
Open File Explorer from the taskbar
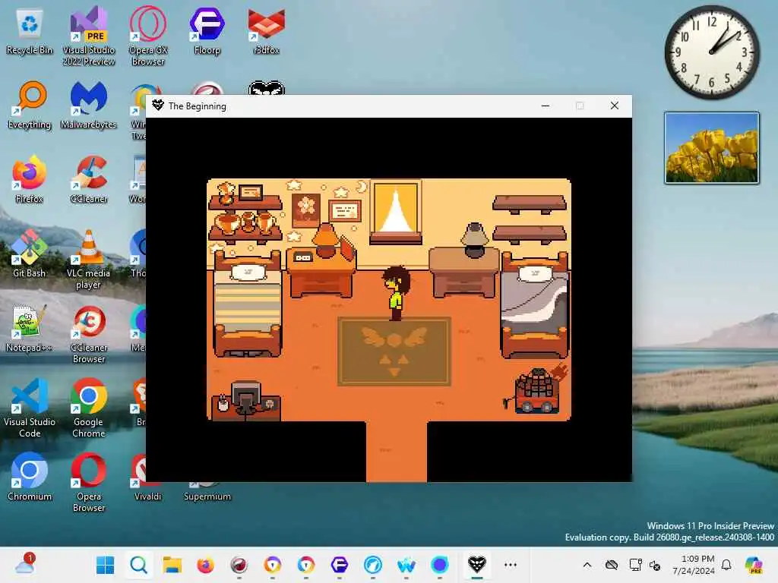coord(172,565)
